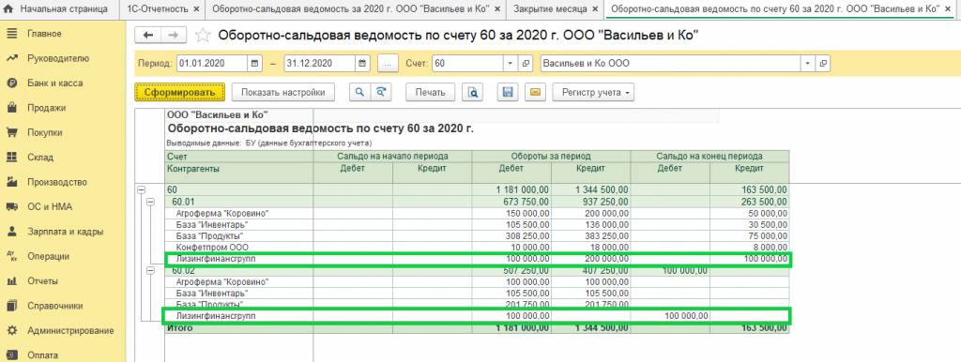Screen dimensions: 961x362
Task: Click the 673 750,00 debit turnover cell
Action: pos(511,202)
